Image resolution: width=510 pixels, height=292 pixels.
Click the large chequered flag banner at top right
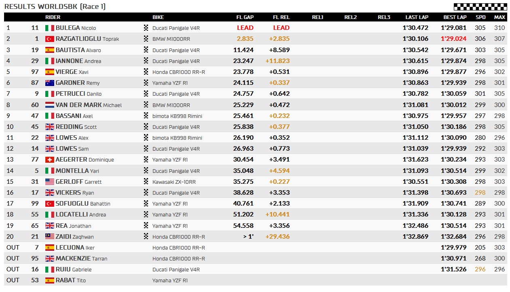tap(480, 6)
